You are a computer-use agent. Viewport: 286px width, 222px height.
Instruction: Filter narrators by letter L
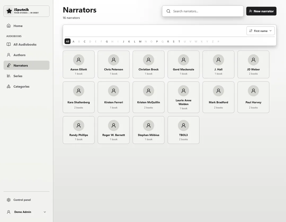(135, 41)
